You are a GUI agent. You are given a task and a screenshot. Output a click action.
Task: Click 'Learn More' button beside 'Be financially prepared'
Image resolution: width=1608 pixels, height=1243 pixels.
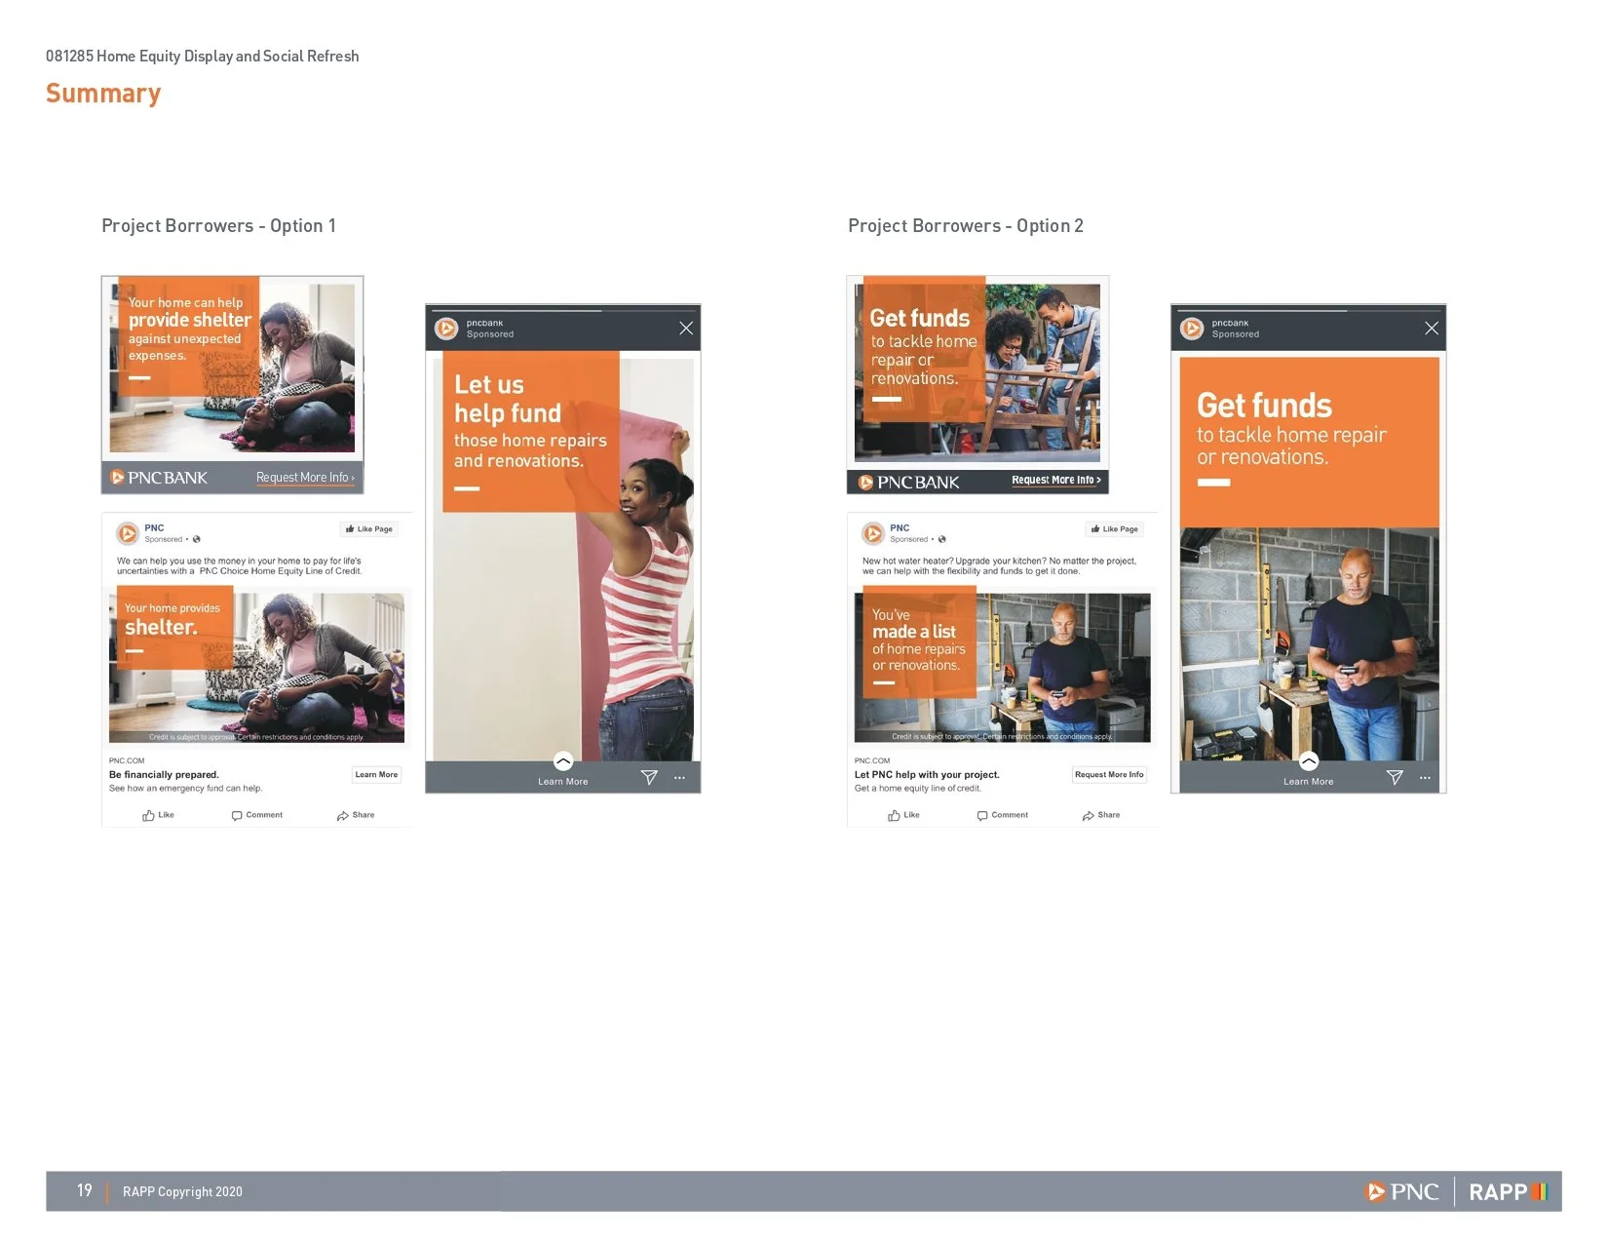[x=376, y=775]
